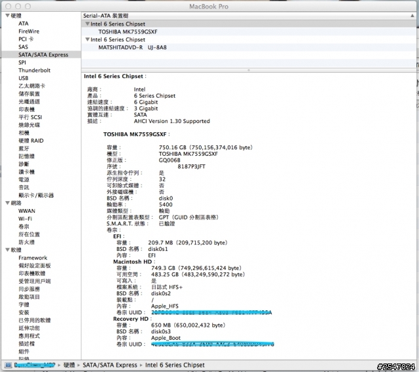Screen dimensions: 419x372
Task: Click the Macintosh HD volume heading
Action: click(133, 261)
